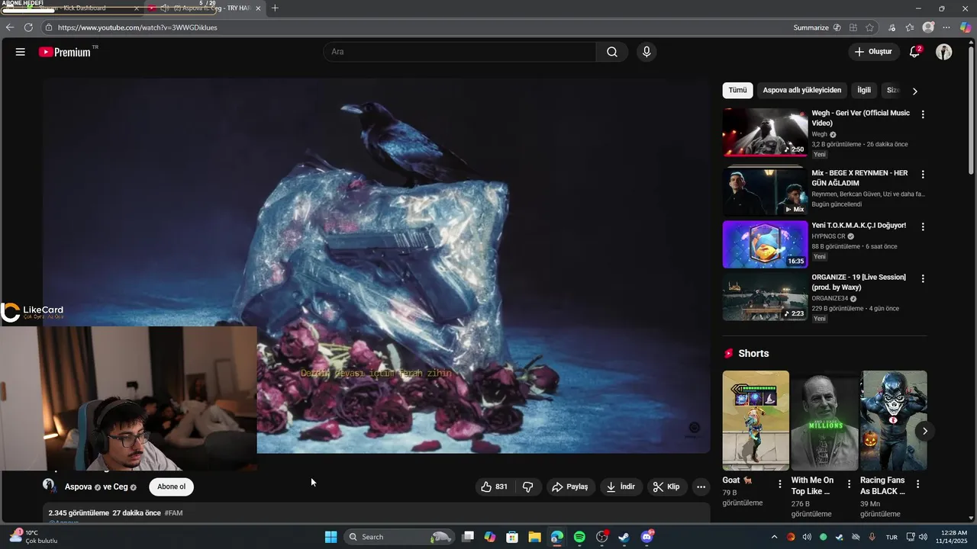
Task: Switch to the Kick Dashboard tab
Action: (x=73, y=8)
